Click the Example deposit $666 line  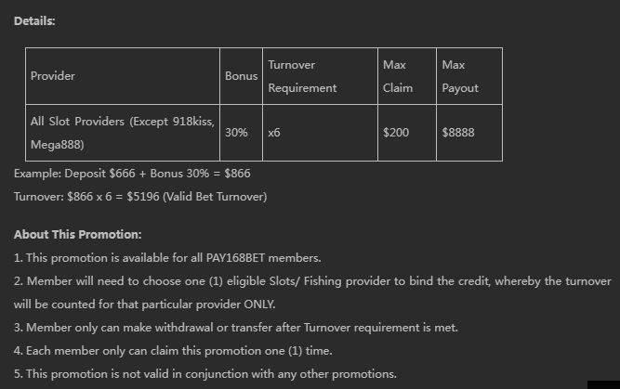[x=132, y=174]
